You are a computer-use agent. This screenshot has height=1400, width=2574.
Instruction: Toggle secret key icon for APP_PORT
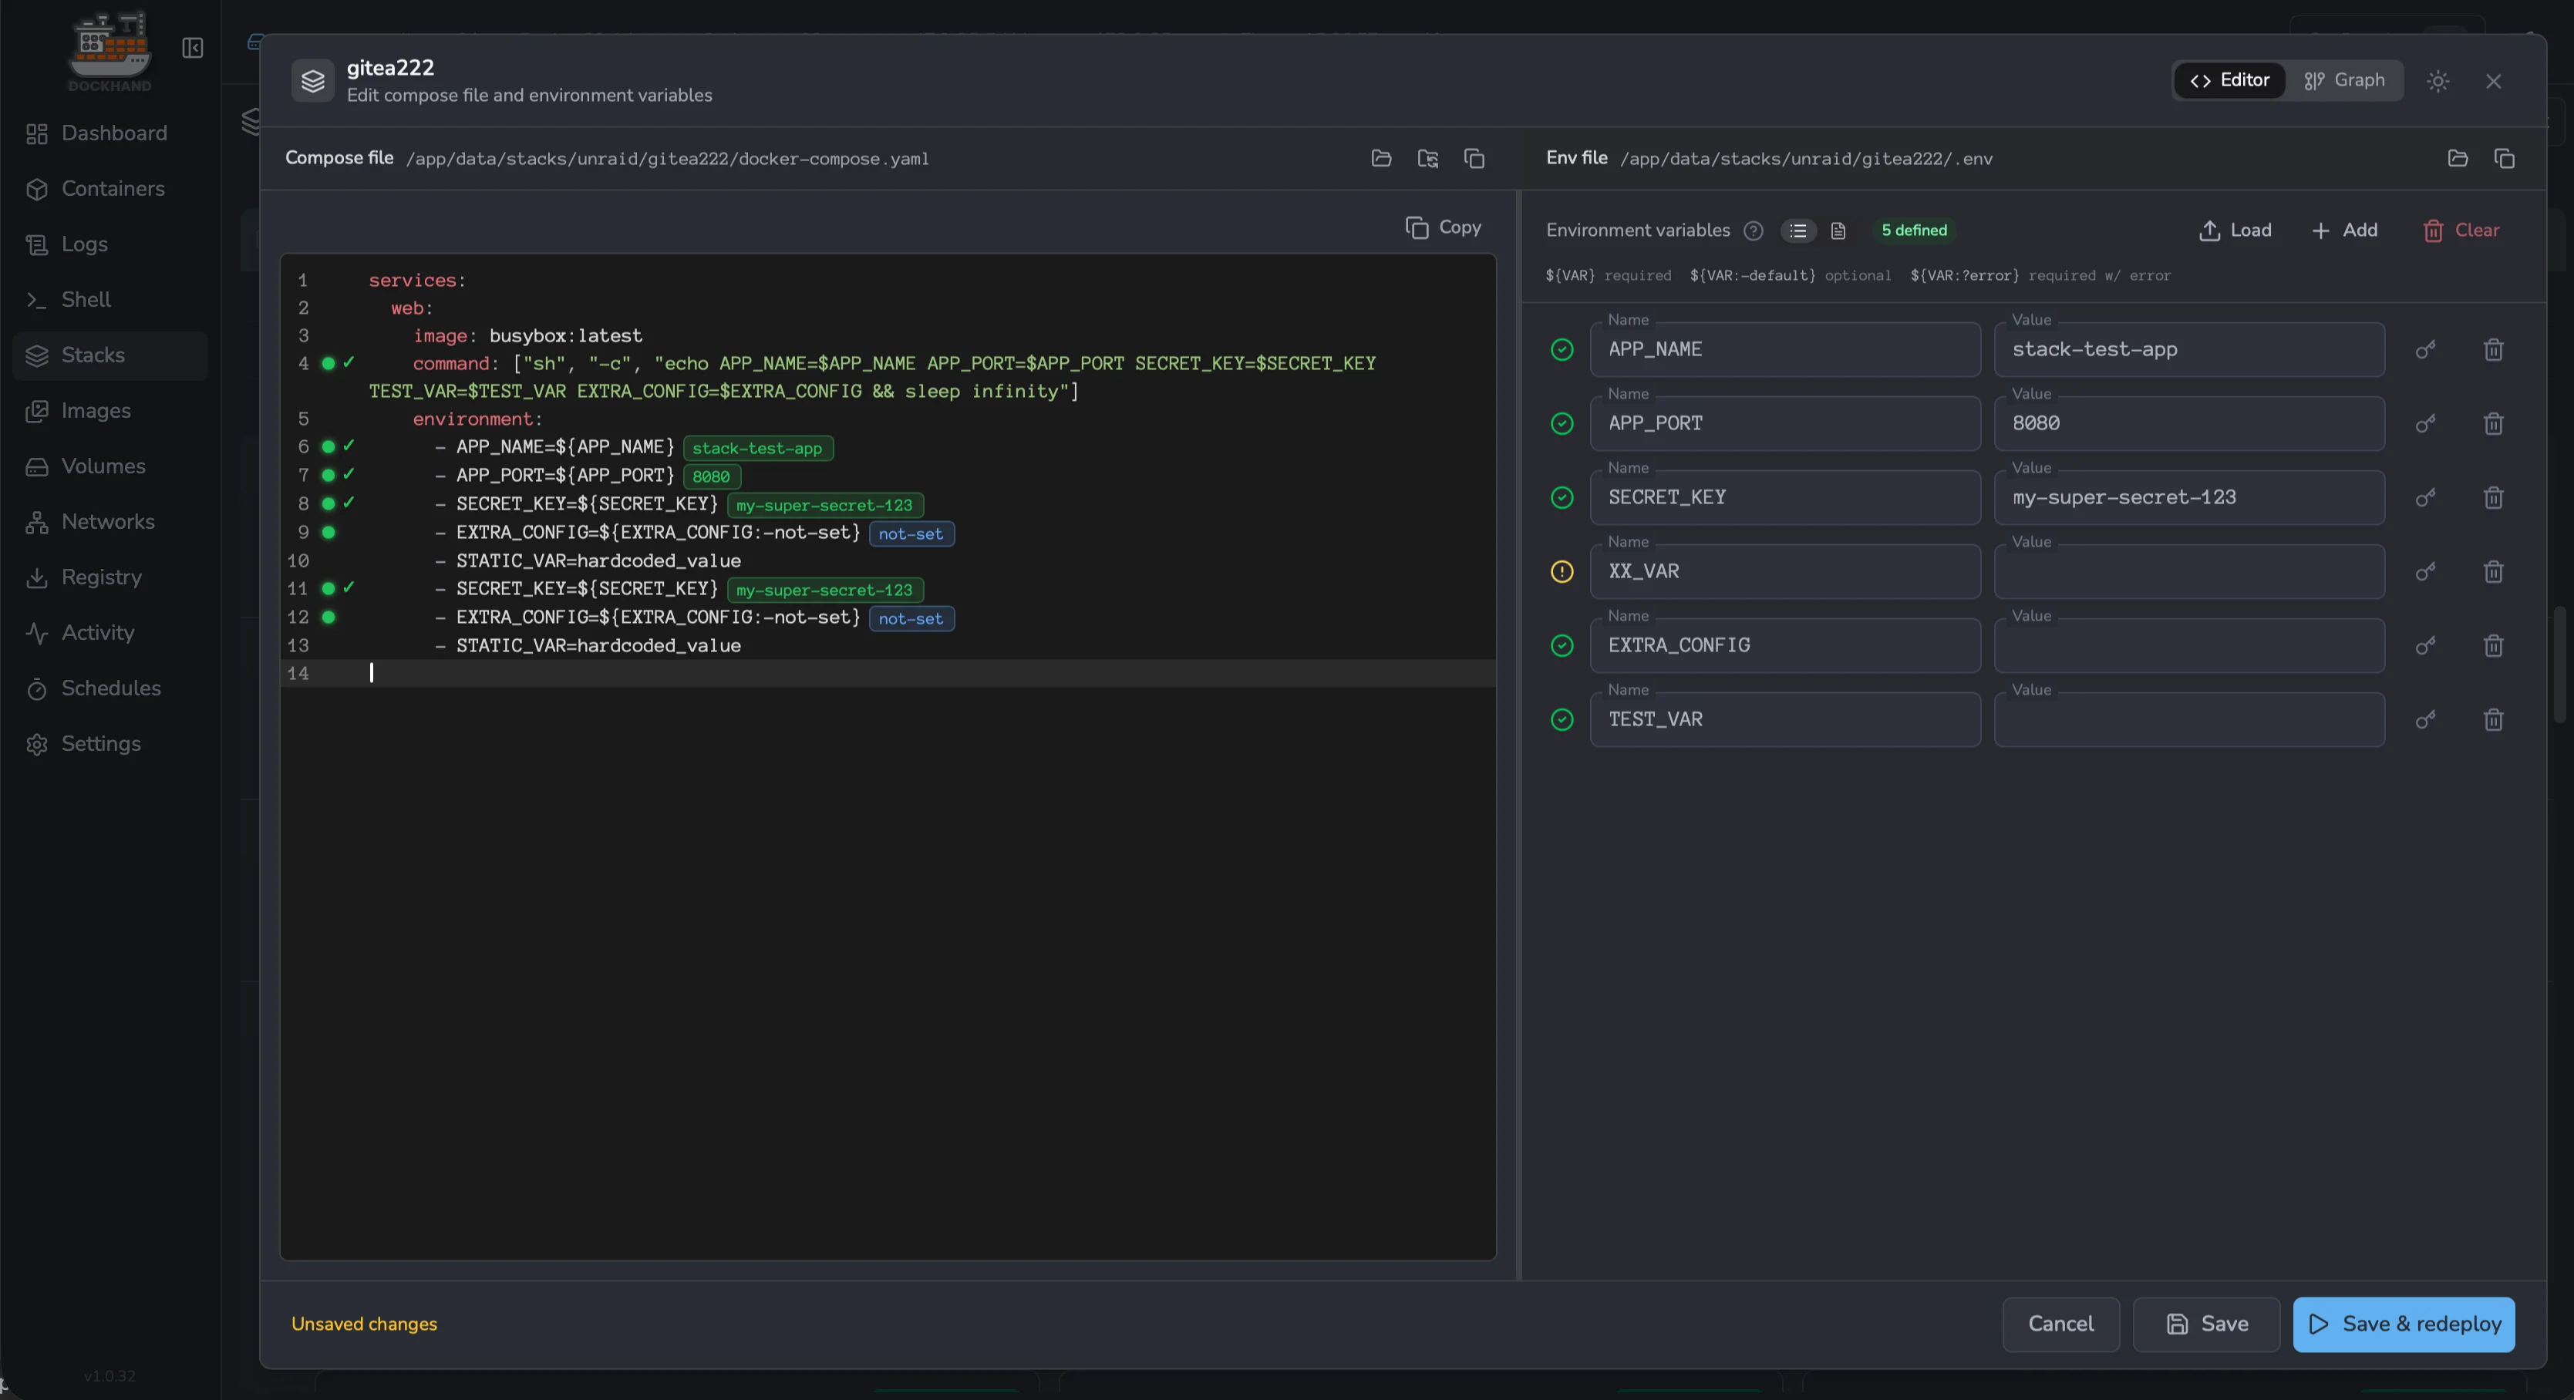pos(2425,424)
